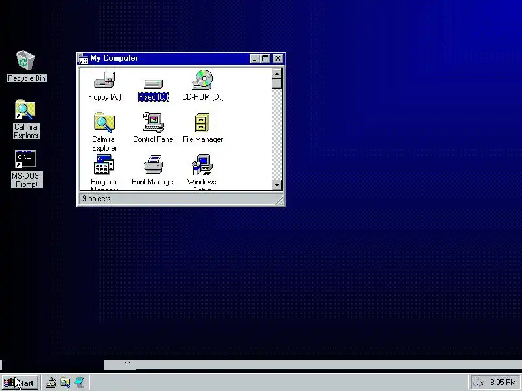Select Calmira Explorer in My Computer window
The width and height of the screenshot is (522, 391).
click(104, 132)
